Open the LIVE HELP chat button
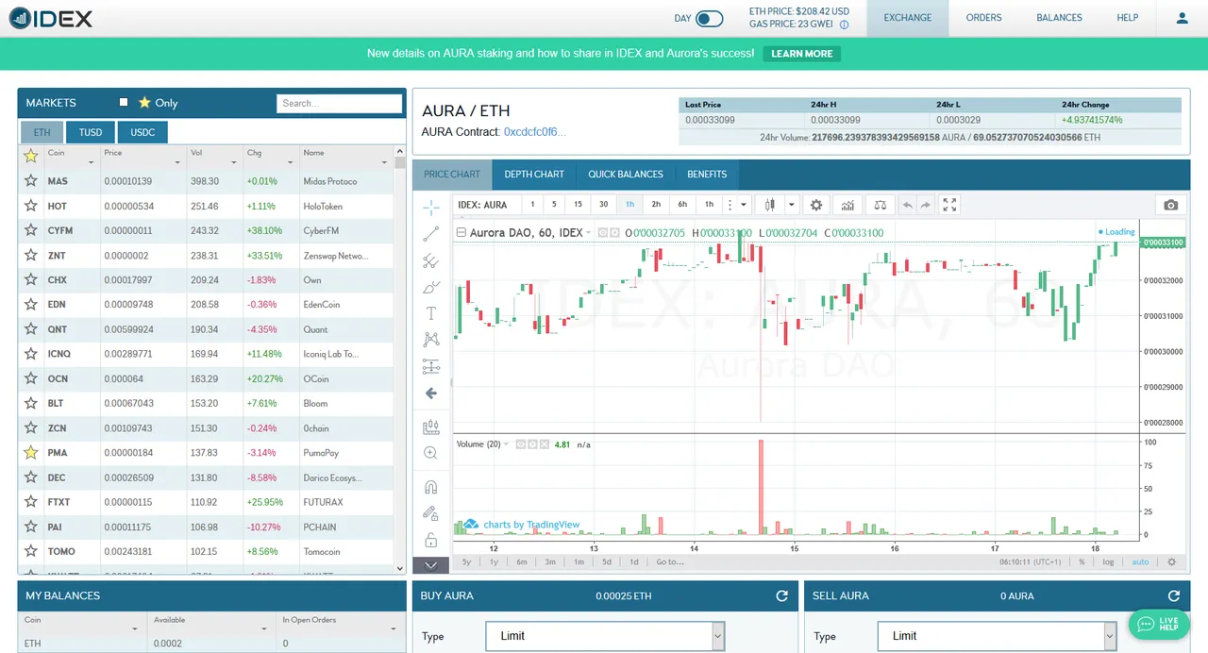The height and width of the screenshot is (653, 1208). (x=1160, y=624)
